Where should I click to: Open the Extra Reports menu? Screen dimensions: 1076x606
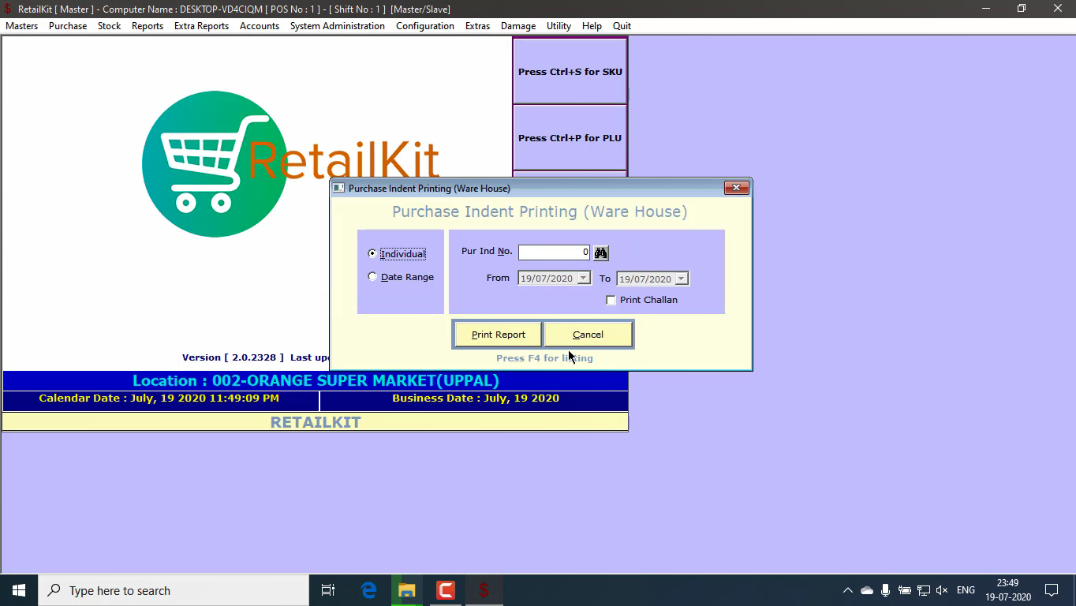tap(201, 26)
